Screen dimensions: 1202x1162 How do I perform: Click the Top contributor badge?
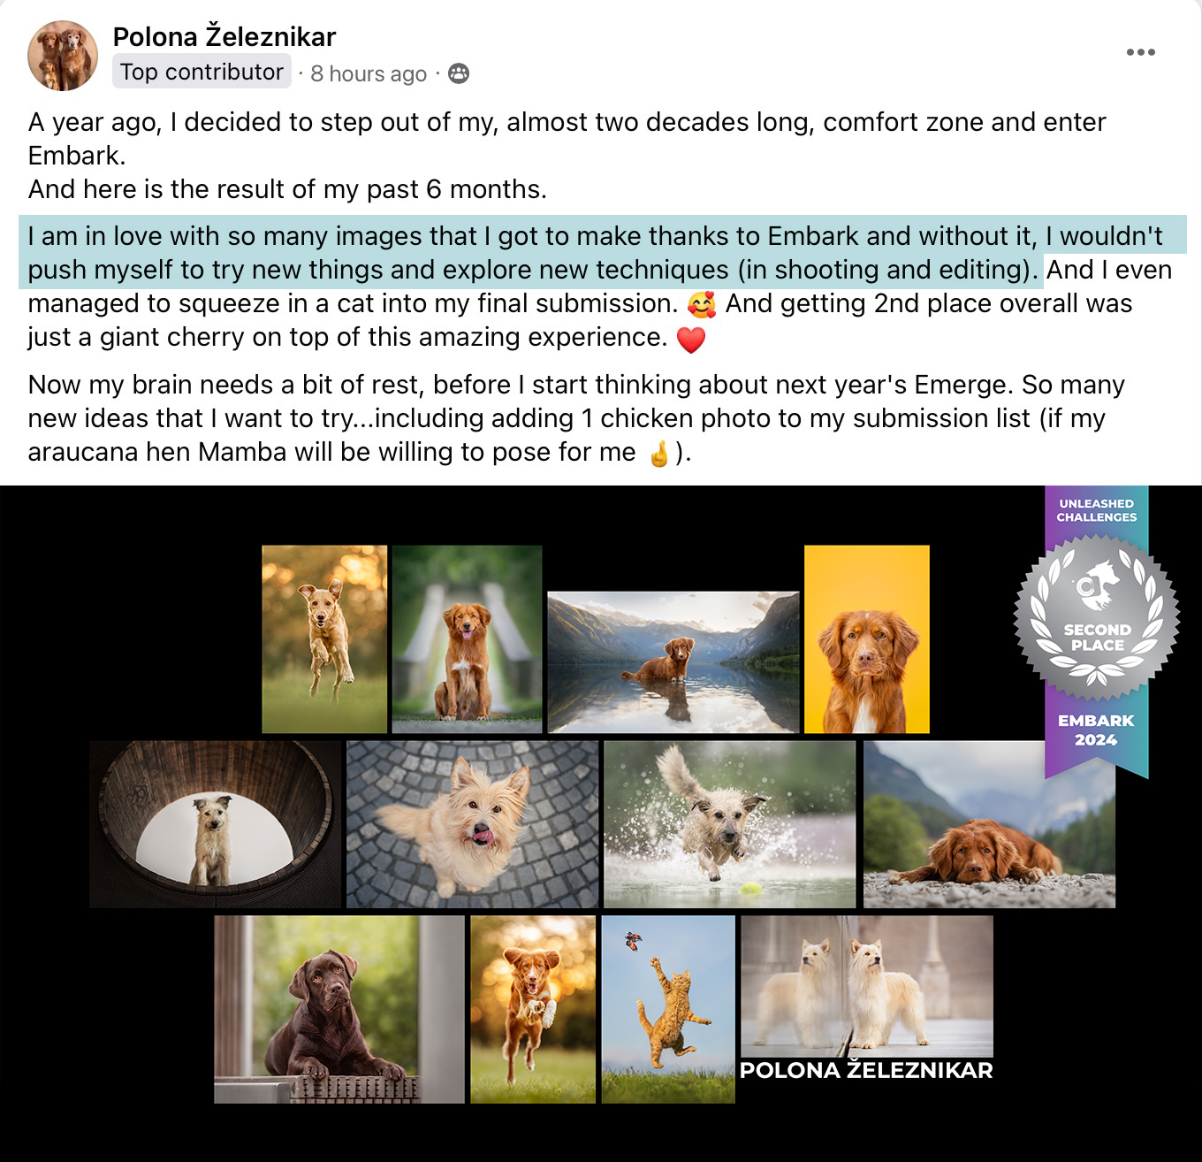coord(202,72)
